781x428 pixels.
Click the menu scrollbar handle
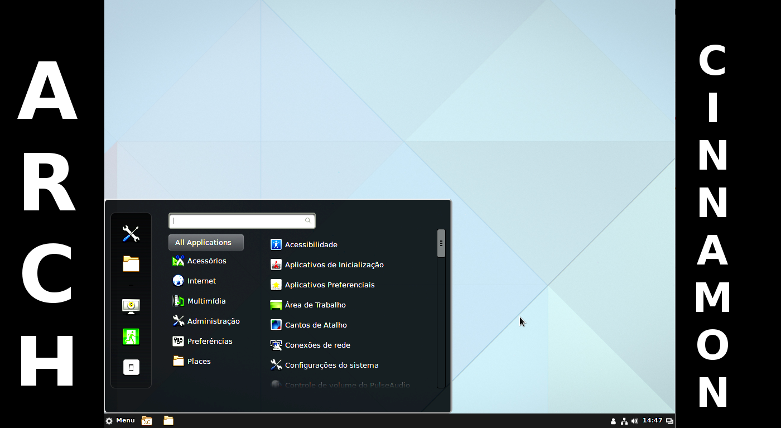[441, 243]
